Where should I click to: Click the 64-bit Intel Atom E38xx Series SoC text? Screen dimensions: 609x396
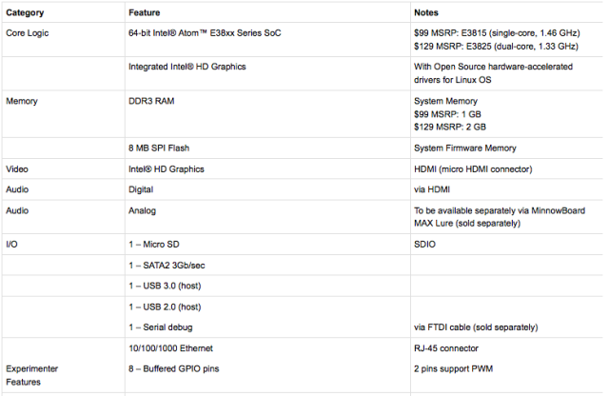pos(205,33)
